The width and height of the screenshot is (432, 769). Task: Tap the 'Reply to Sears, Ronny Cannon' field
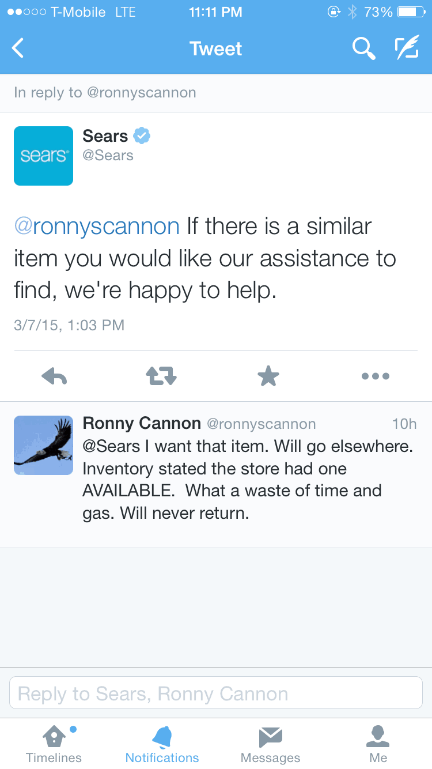pyautogui.click(x=216, y=693)
